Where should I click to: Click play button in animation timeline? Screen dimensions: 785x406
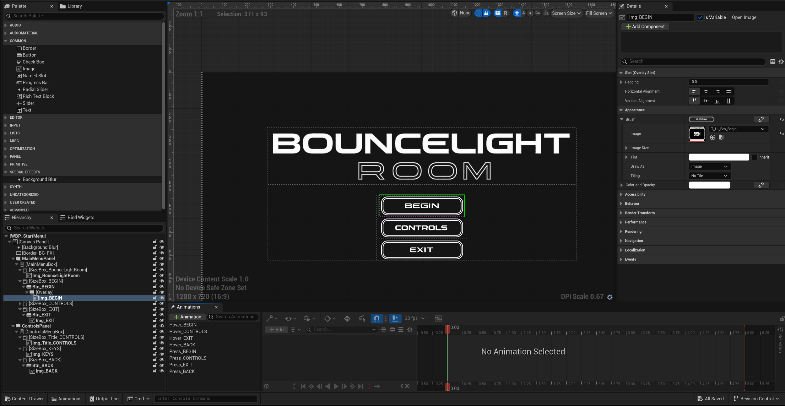coord(336,386)
